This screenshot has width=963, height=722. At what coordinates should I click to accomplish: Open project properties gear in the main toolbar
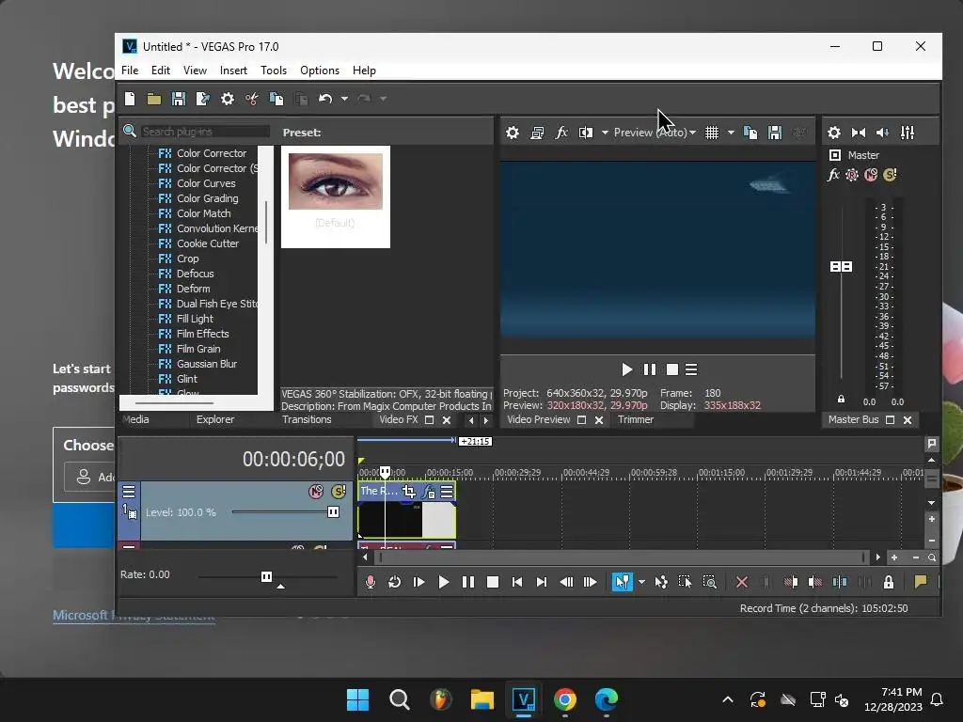228,99
